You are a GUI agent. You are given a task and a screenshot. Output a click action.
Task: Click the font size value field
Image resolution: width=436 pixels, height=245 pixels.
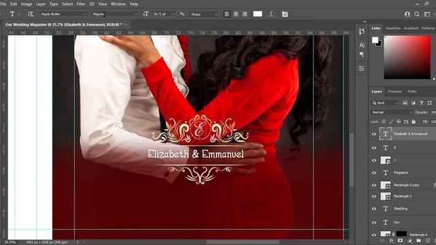[161, 14]
